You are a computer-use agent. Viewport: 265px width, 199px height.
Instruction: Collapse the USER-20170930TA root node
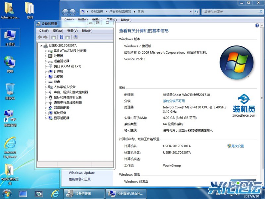tap(41, 46)
